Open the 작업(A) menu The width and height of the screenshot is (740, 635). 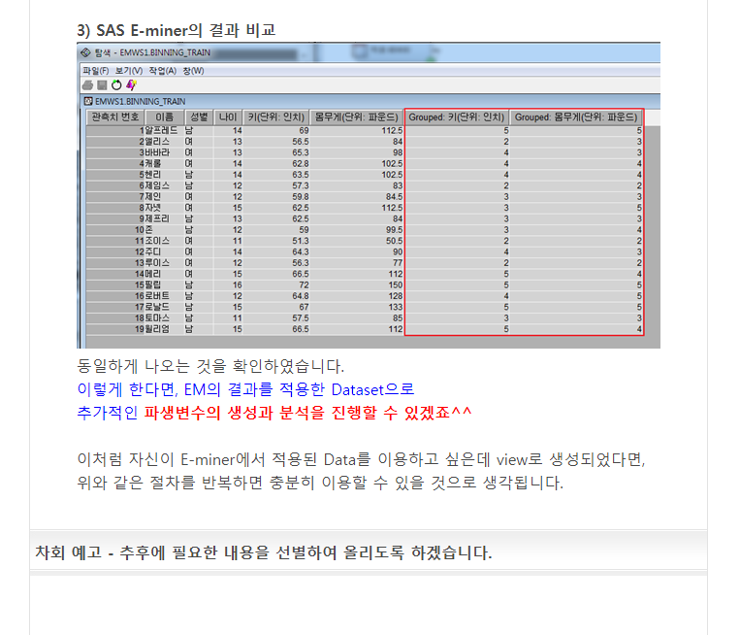pos(163,71)
